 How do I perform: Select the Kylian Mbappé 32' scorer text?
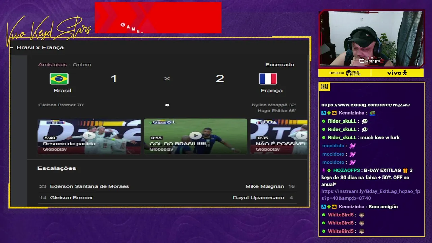(274, 105)
